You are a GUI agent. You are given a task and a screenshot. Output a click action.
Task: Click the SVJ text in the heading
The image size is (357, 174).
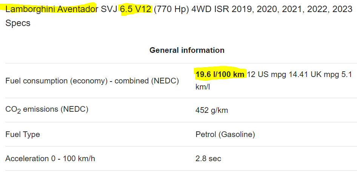pos(109,9)
